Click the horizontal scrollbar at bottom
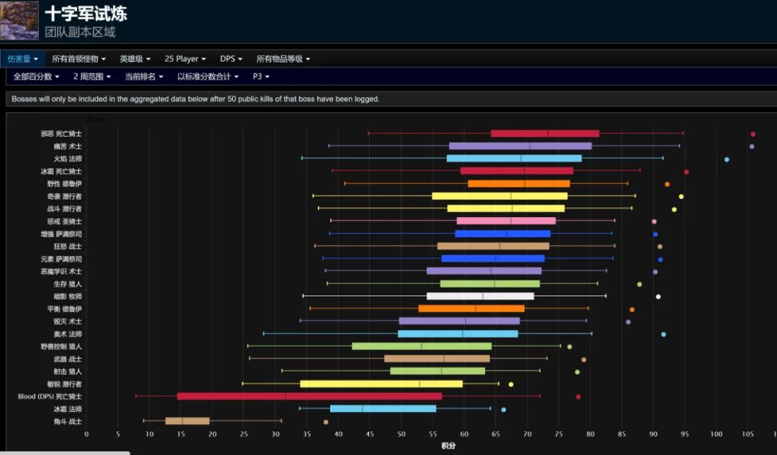This screenshot has width=777, height=455. pos(65,453)
